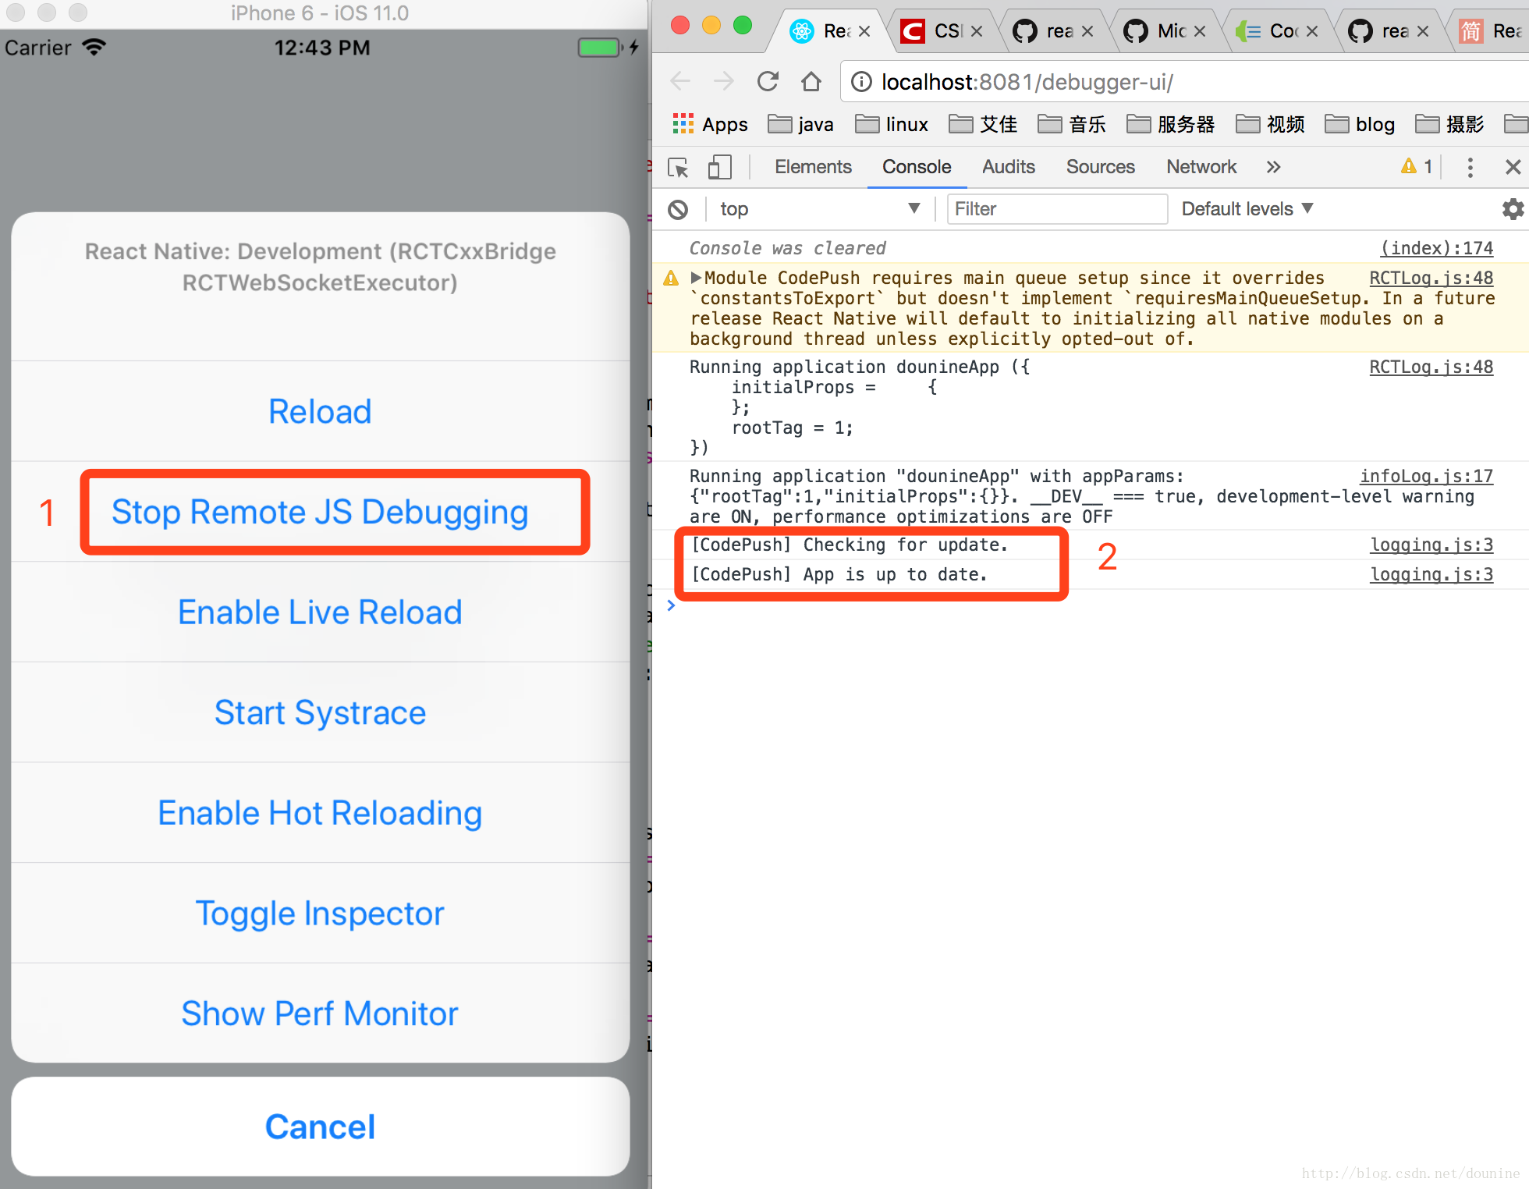Expand the Module CodePush warning message

(x=696, y=278)
